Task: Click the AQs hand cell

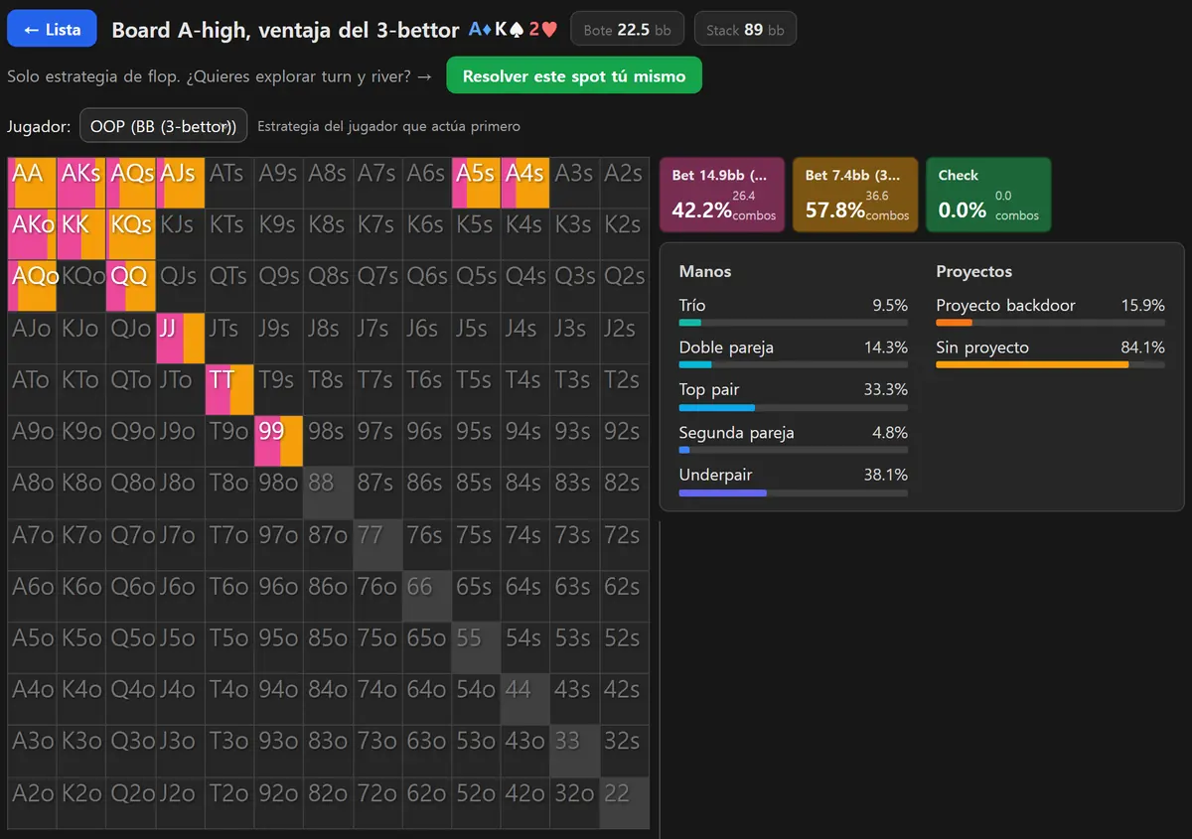Action: (x=130, y=183)
